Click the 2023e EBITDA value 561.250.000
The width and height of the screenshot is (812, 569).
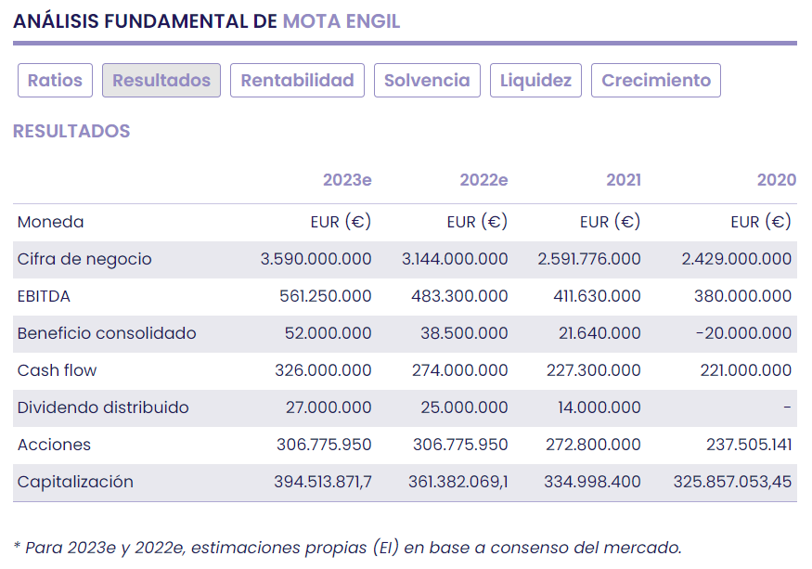tap(325, 296)
